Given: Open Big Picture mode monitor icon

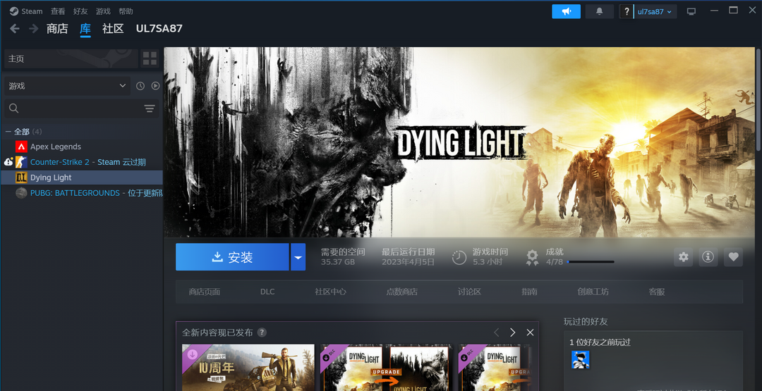Looking at the screenshot, I should [x=691, y=11].
